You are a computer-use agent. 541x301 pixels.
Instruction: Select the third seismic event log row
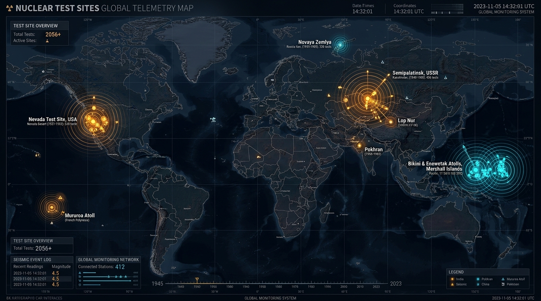42,285
